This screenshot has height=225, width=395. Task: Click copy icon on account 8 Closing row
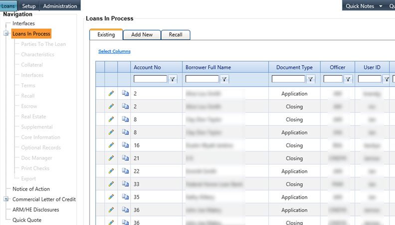(x=125, y=119)
